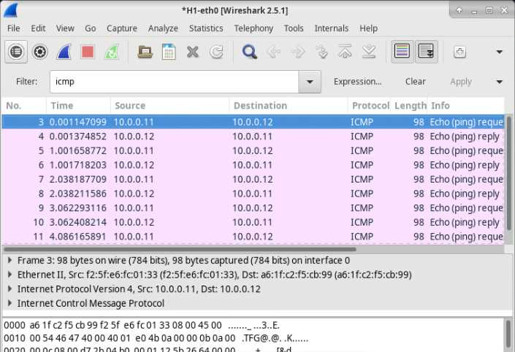Open a capture file icon
Screen dimensions: 515x352
pos(145,52)
